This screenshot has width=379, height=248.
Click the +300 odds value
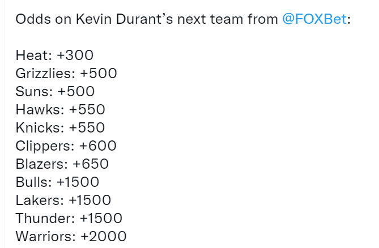75,55
